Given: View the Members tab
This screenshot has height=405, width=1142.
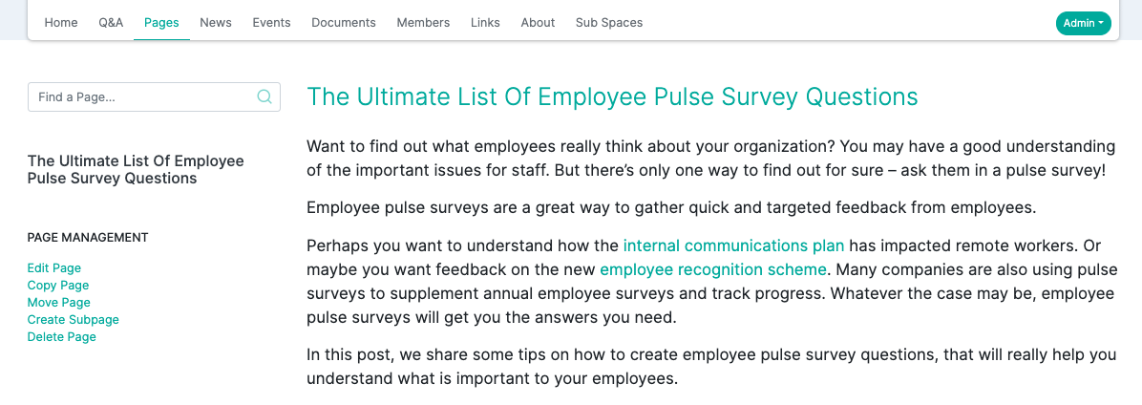Looking at the screenshot, I should 423,23.
